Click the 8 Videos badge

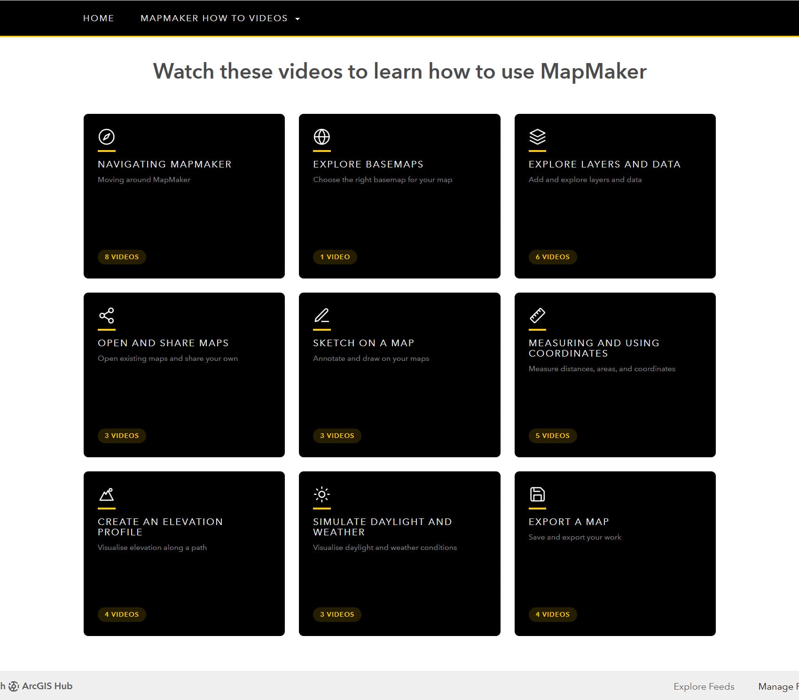(x=122, y=257)
